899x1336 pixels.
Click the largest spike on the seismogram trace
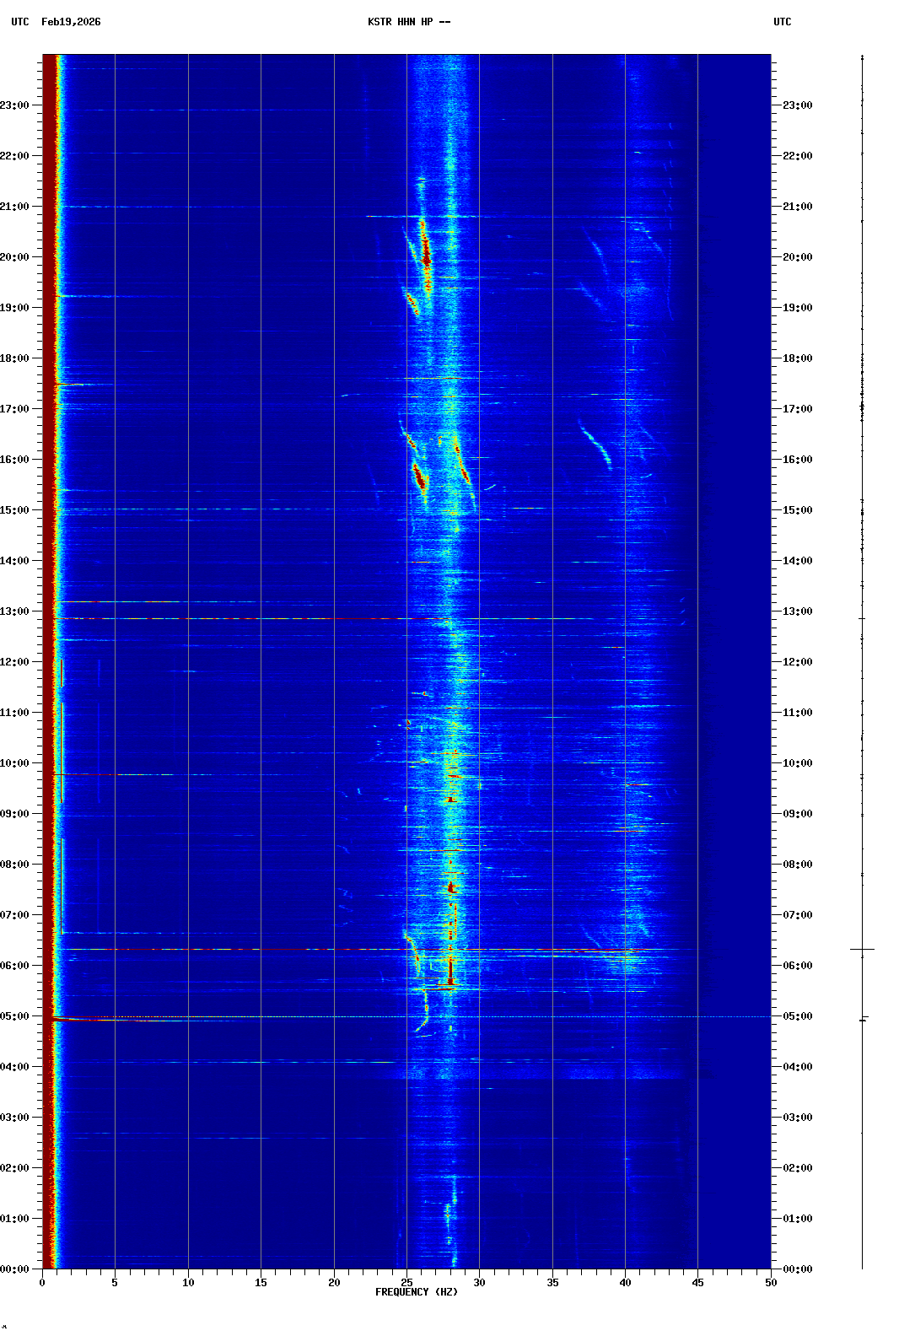tap(862, 950)
